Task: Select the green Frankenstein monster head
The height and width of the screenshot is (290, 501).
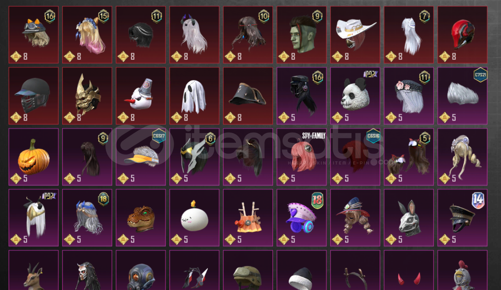Action: click(x=301, y=35)
